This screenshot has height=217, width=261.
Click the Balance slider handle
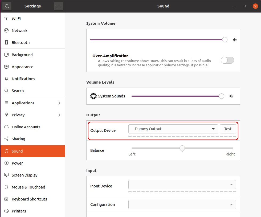click(x=182, y=148)
